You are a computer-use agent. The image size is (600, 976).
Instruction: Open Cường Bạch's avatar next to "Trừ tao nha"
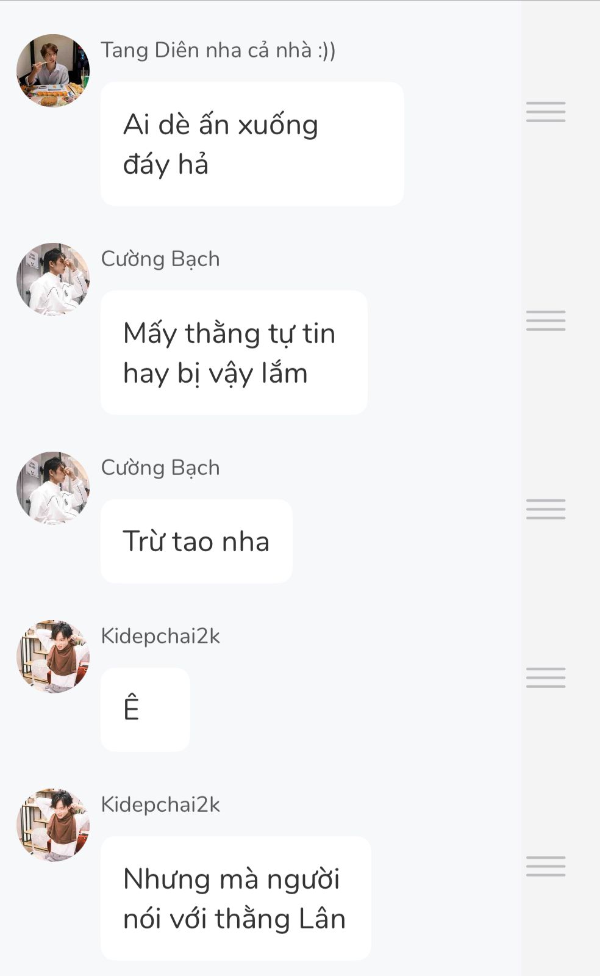[x=53, y=488]
